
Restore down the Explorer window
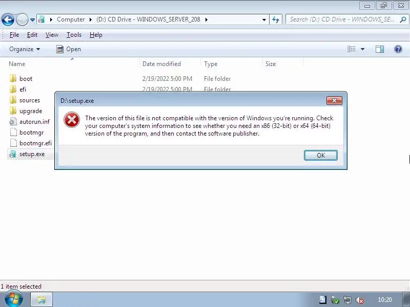[384, 5]
